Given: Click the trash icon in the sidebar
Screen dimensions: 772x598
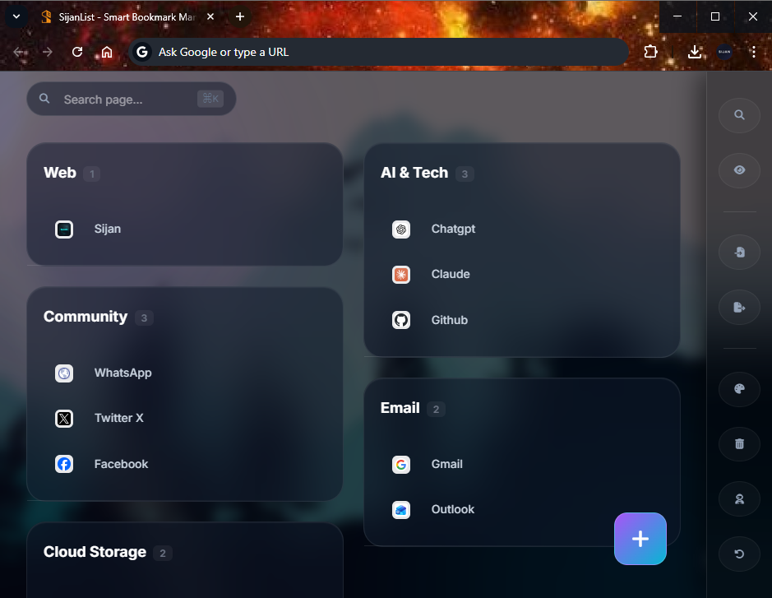Looking at the screenshot, I should 738,443.
